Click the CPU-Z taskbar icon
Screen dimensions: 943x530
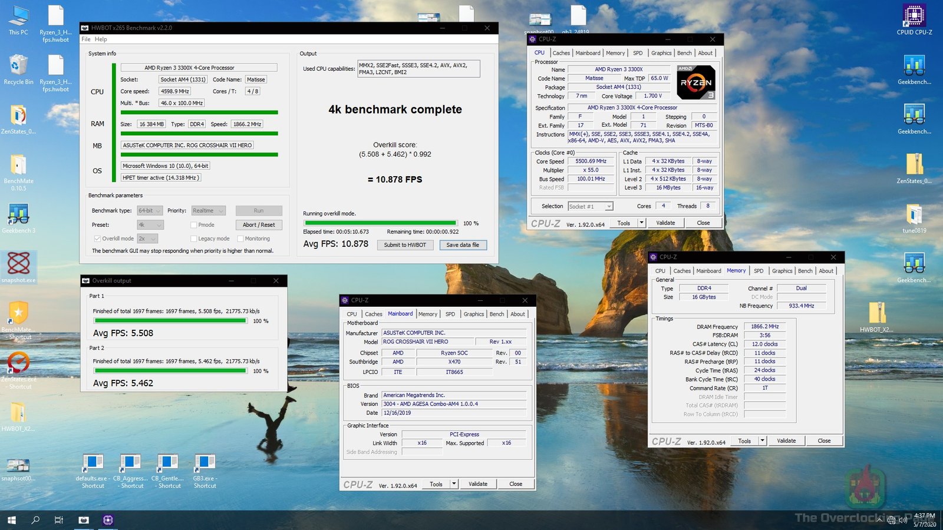(108, 520)
